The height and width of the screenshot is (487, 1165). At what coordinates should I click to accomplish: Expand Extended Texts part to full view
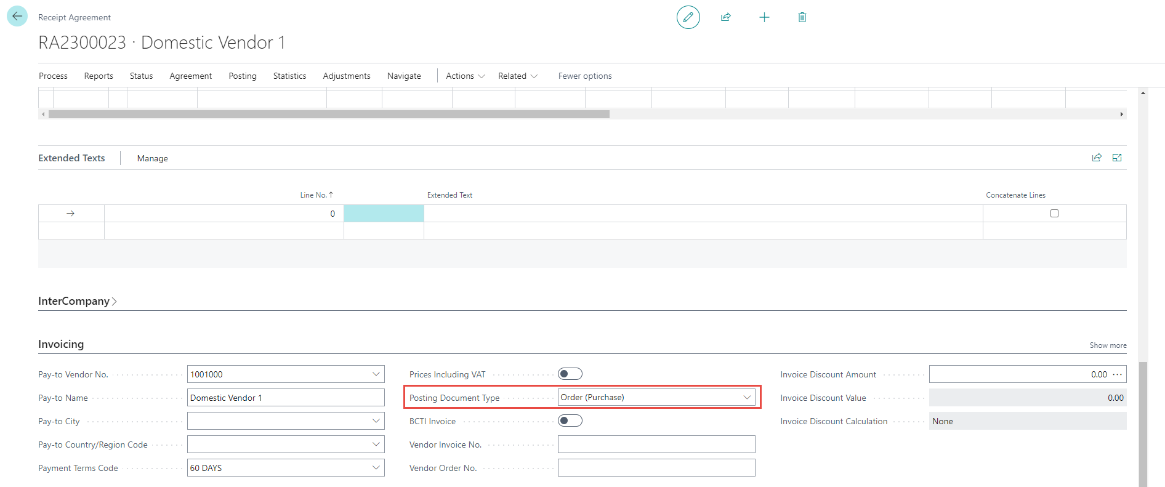(x=1117, y=158)
